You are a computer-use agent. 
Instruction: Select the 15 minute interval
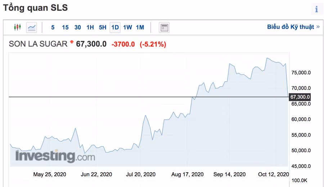pyautogui.click(x=65, y=27)
